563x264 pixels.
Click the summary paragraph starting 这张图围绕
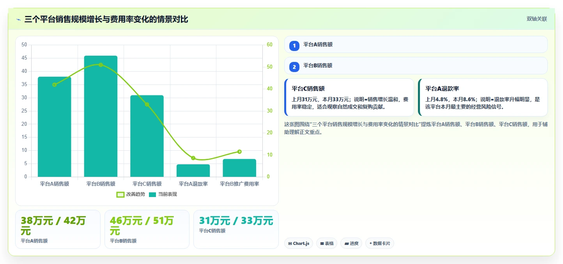[416, 128]
